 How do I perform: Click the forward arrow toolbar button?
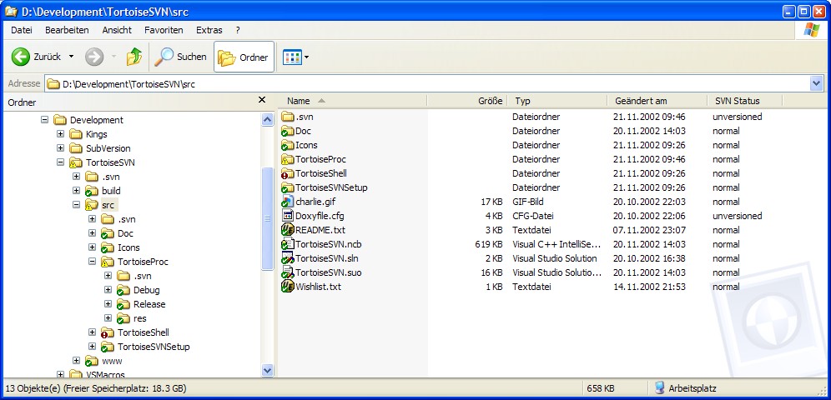point(94,57)
